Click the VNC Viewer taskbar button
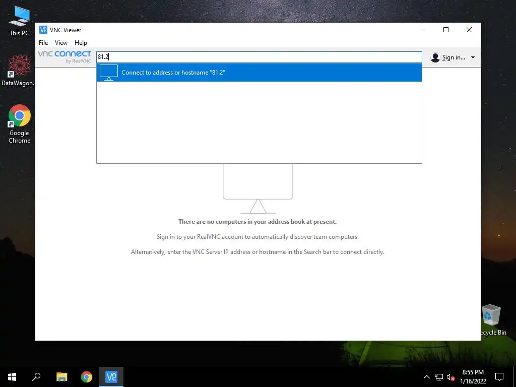This screenshot has height=387, width=516. [x=111, y=377]
